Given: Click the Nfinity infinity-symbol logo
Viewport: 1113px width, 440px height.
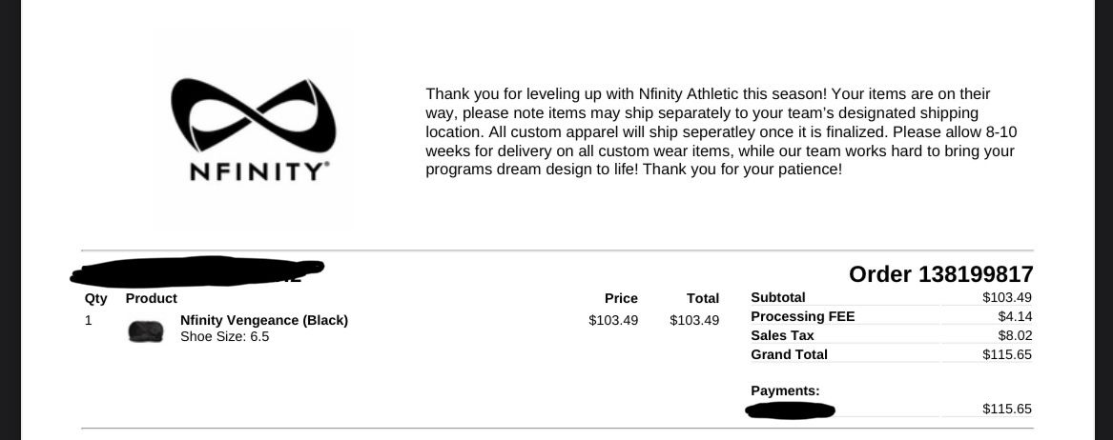Looking at the screenshot, I should 254,115.
